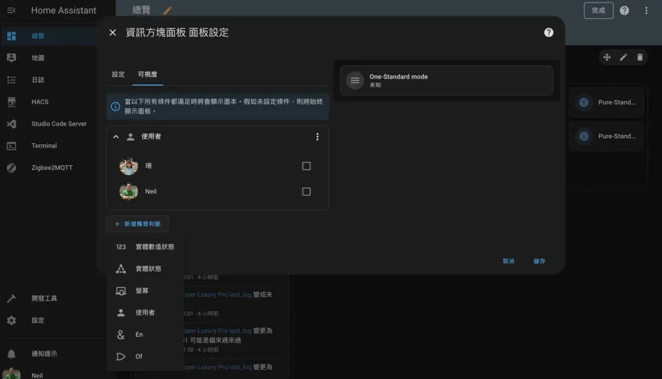Select the One-Standard mode preview card
The width and height of the screenshot is (662, 379).
coord(446,80)
